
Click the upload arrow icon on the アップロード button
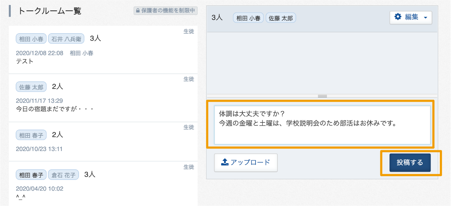pos(225,162)
